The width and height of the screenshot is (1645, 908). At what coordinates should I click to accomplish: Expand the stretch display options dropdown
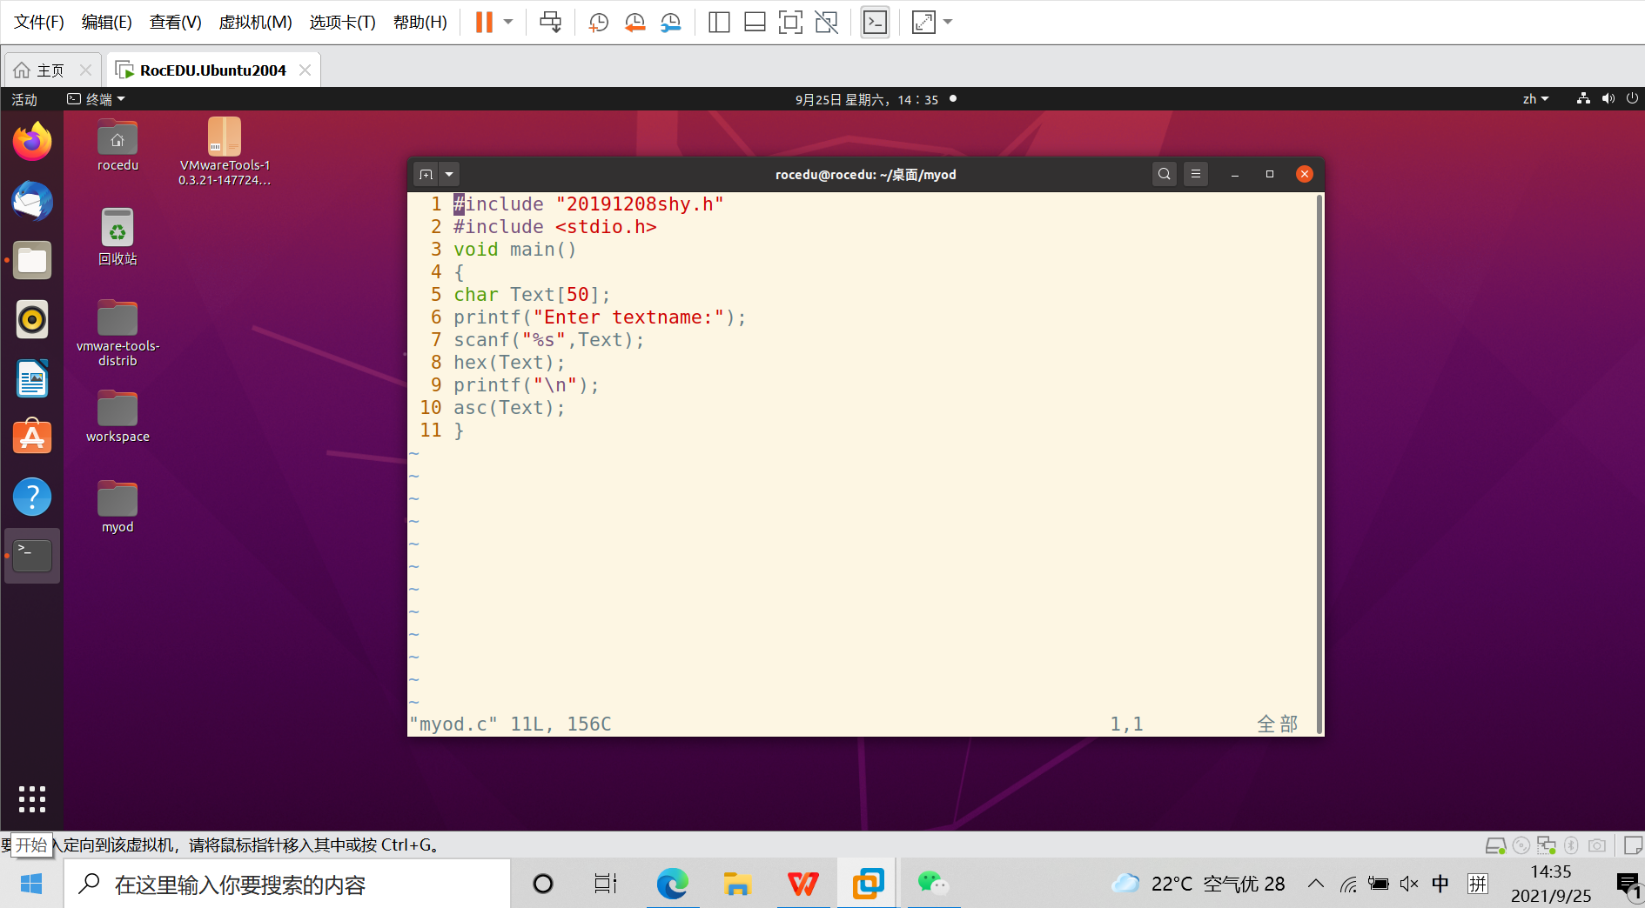click(x=948, y=22)
